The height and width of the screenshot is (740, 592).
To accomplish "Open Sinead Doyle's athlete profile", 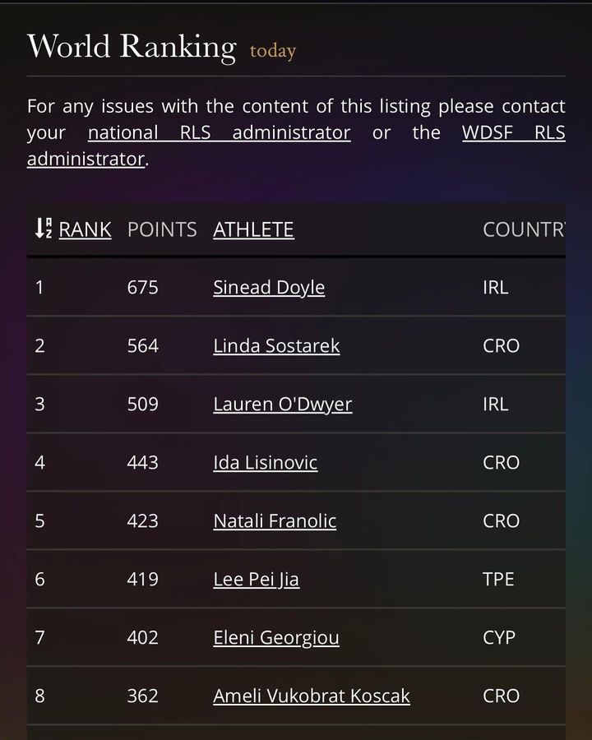I will point(269,288).
